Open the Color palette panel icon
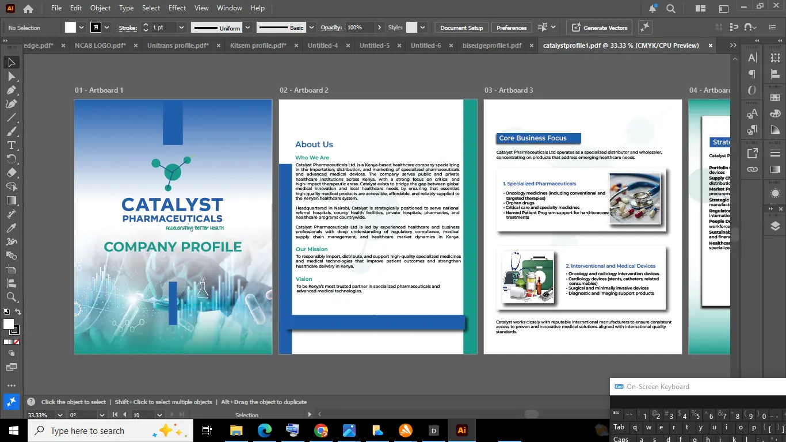Image resolution: width=786 pixels, height=442 pixels. click(x=775, y=113)
